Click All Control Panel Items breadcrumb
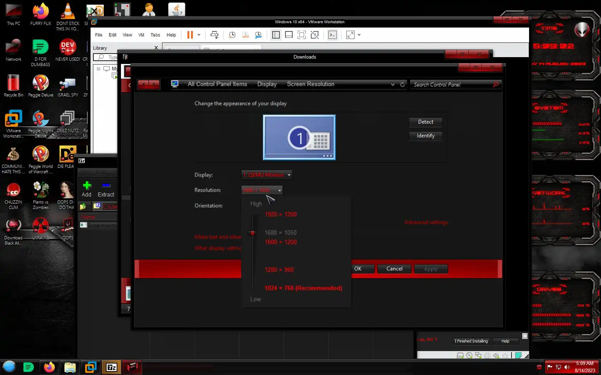This screenshot has height=375, width=601. pos(218,84)
